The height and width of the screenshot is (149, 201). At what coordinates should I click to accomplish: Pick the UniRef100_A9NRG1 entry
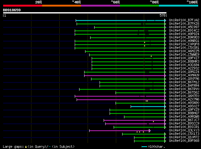[x=184, y=41]
